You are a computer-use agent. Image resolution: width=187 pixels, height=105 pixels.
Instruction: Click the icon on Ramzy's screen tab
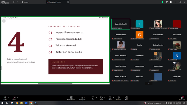pyautogui.click(x=68, y=2)
